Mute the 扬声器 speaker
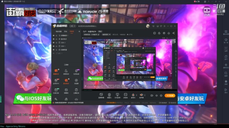Image resolution: width=229 pixels, height=128 pixels. pos(141,96)
